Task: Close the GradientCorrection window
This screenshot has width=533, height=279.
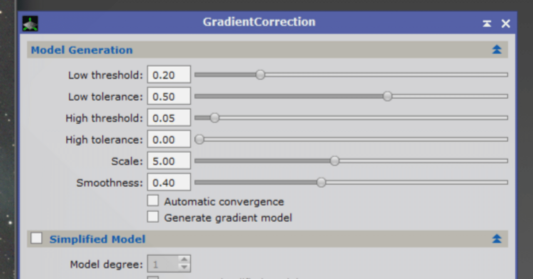Action: click(506, 24)
